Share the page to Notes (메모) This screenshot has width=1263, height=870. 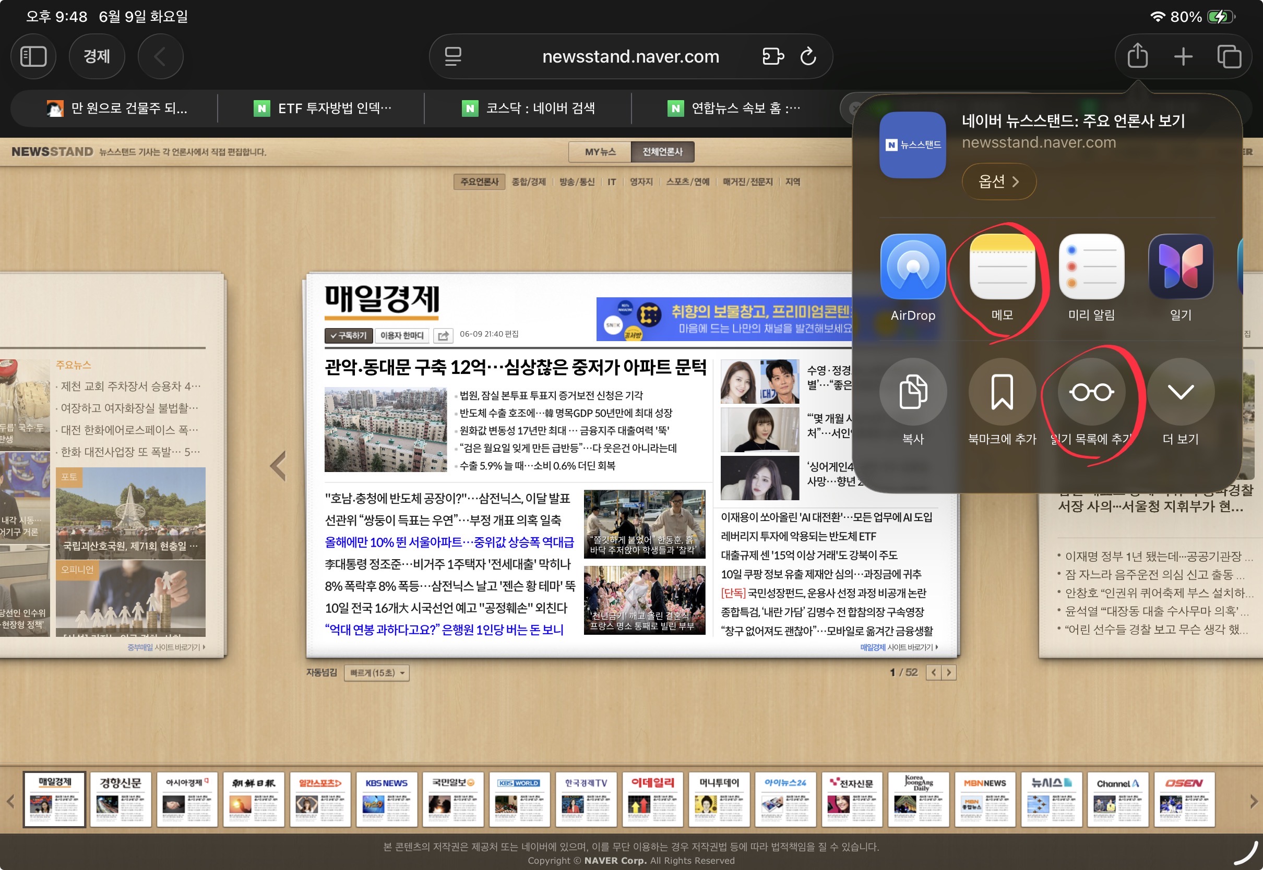click(x=1003, y=278)
